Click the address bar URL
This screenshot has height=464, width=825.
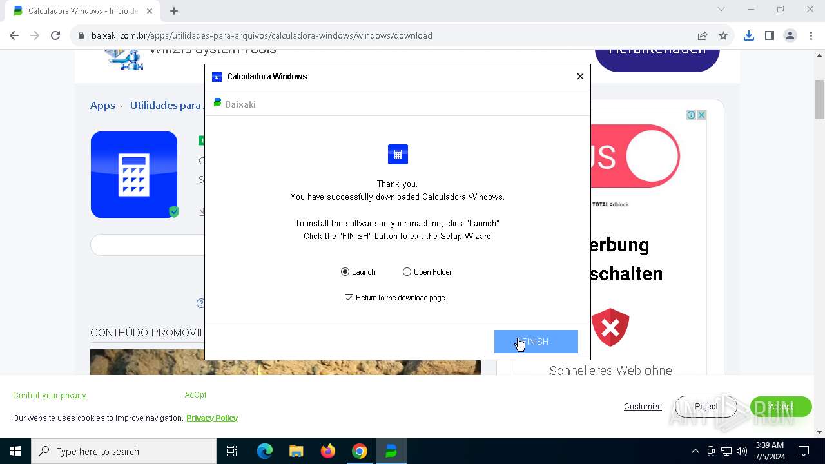click(x=262, y=35)
